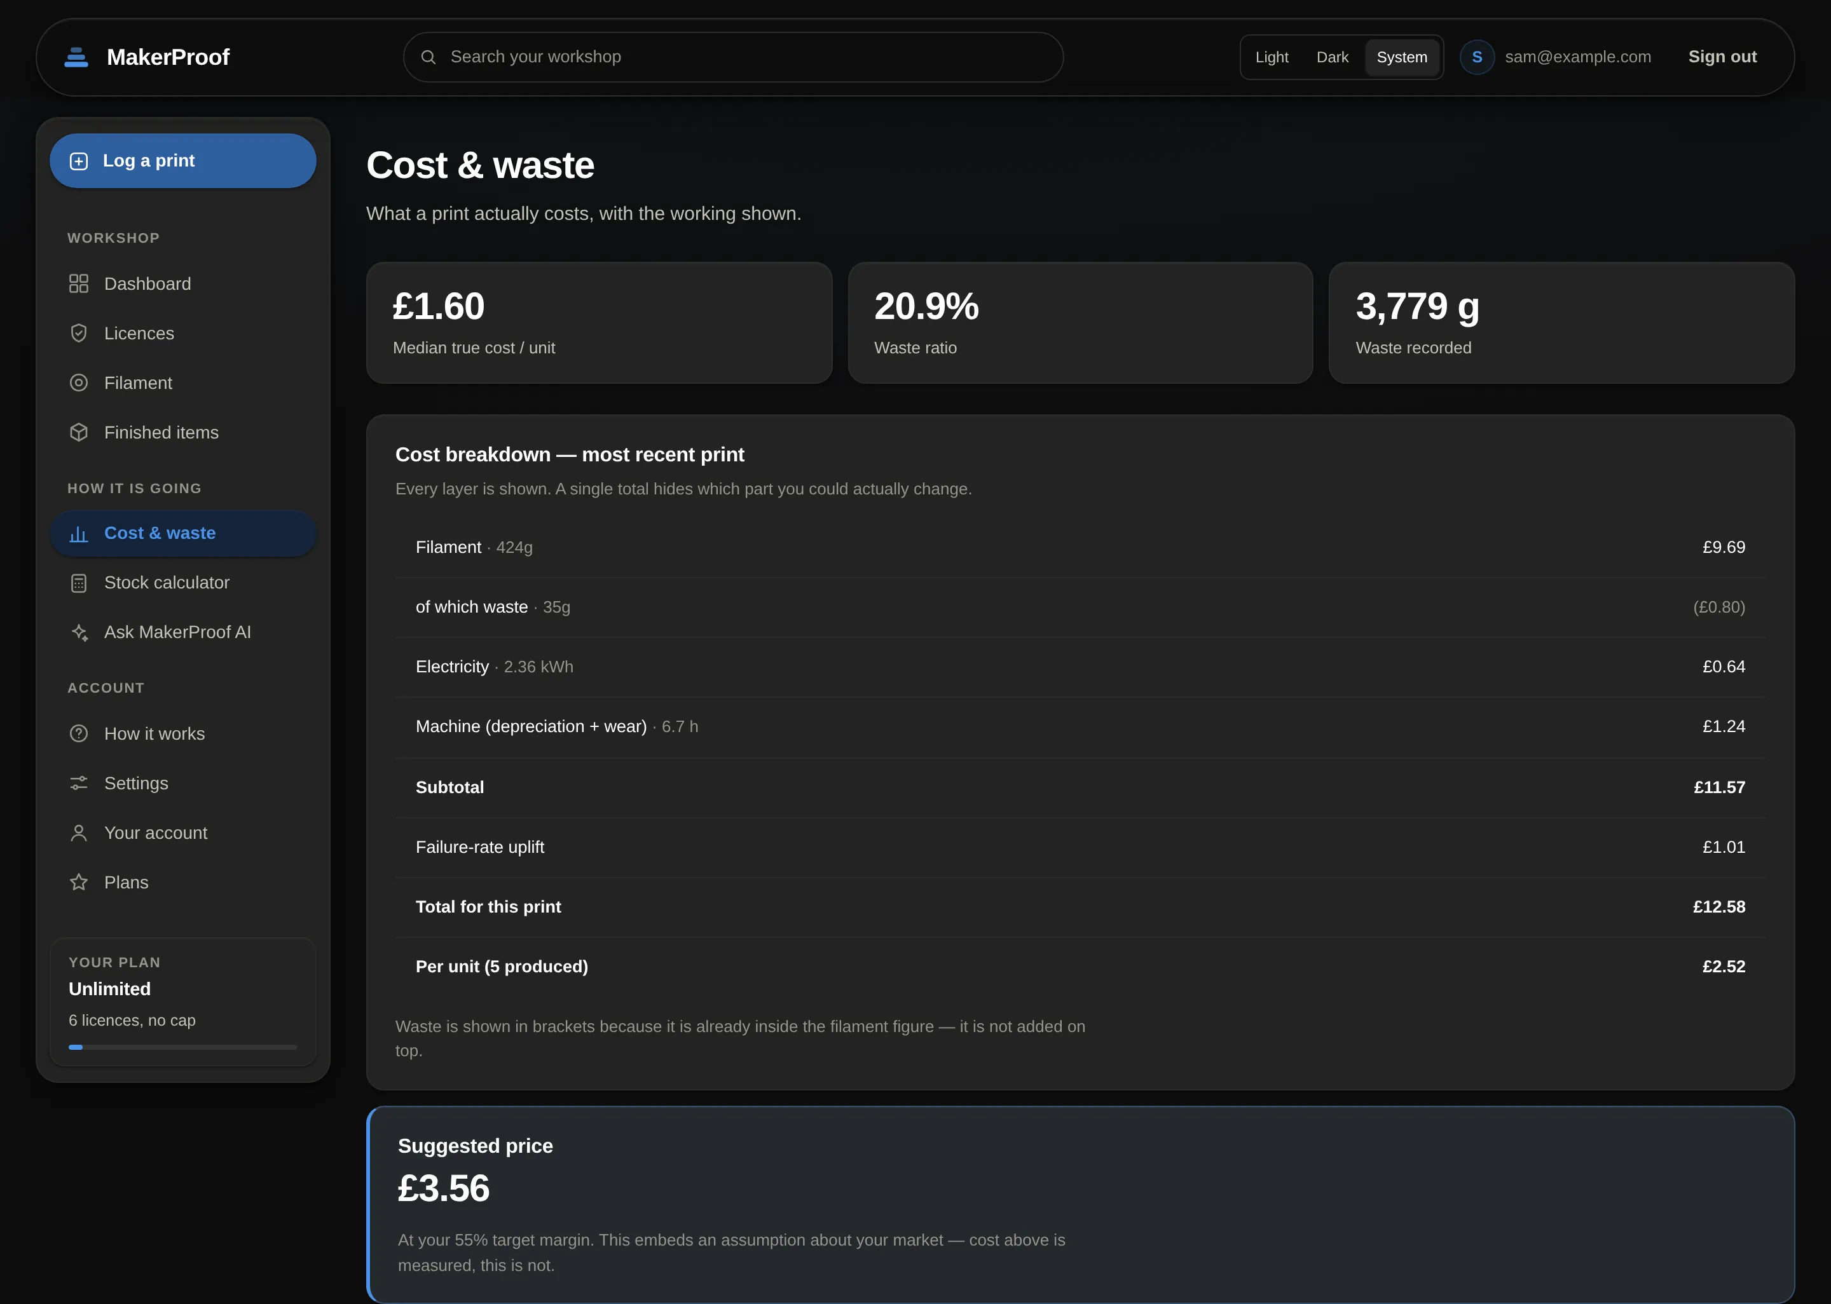Open the Filament section
The width and height of the screenshot is (1831, 1304).
[183, 383]
